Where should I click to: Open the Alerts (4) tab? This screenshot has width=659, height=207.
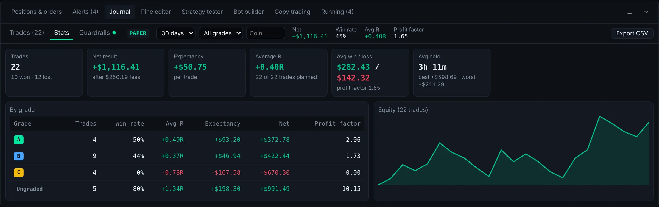point(85,12)
